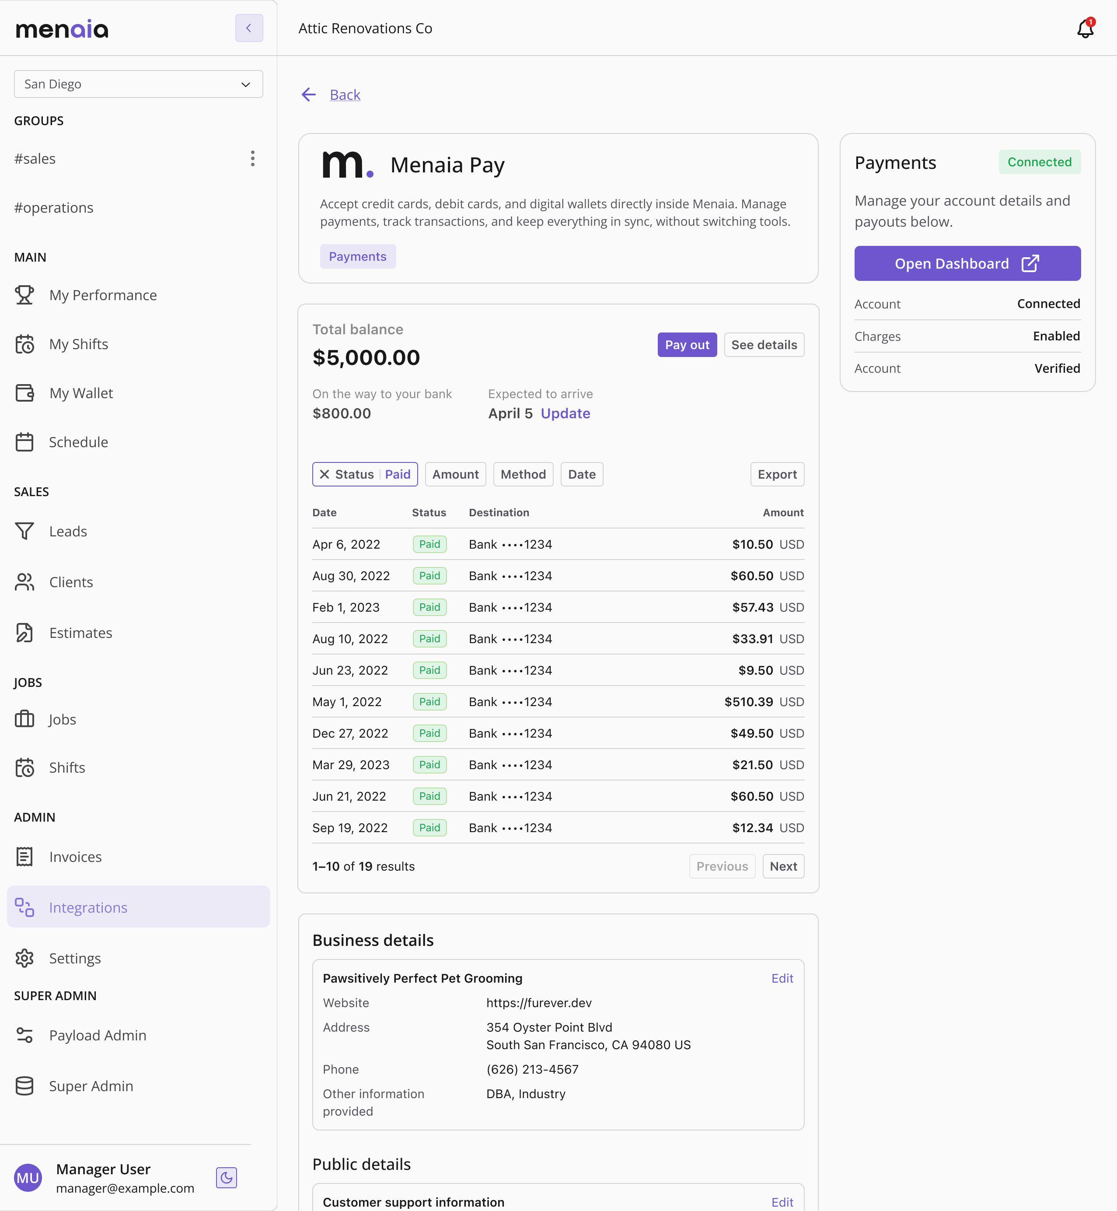Toggle dark mode with the moon button

tap(226, 1177)
